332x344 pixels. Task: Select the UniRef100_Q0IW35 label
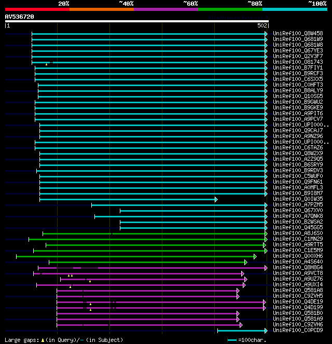click(x=298, y=199)
